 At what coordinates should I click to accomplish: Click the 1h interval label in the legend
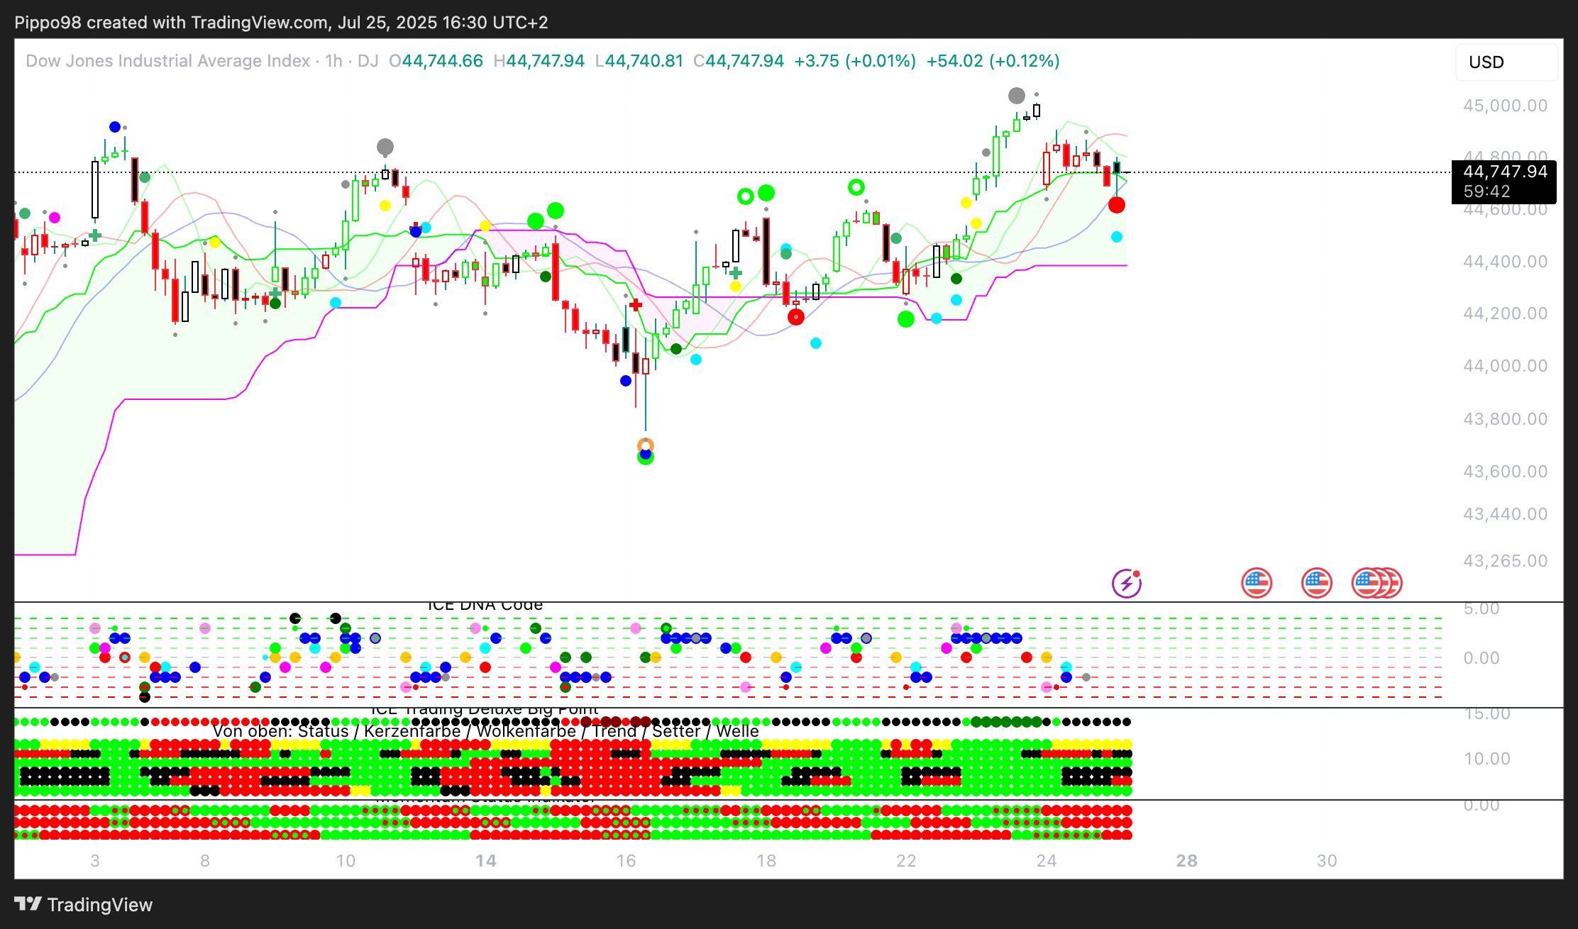pyautogui.click(x=333, y=61)
